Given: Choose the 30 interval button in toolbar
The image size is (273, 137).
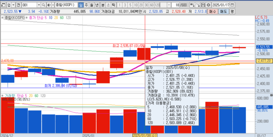Looking at the screenshot, I should (147, 5).
